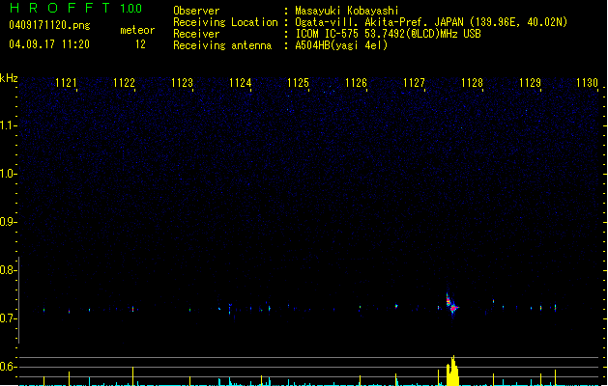
Task: Click the 0.6 kHz frequency tick label
Action: [x=8, y=367]
